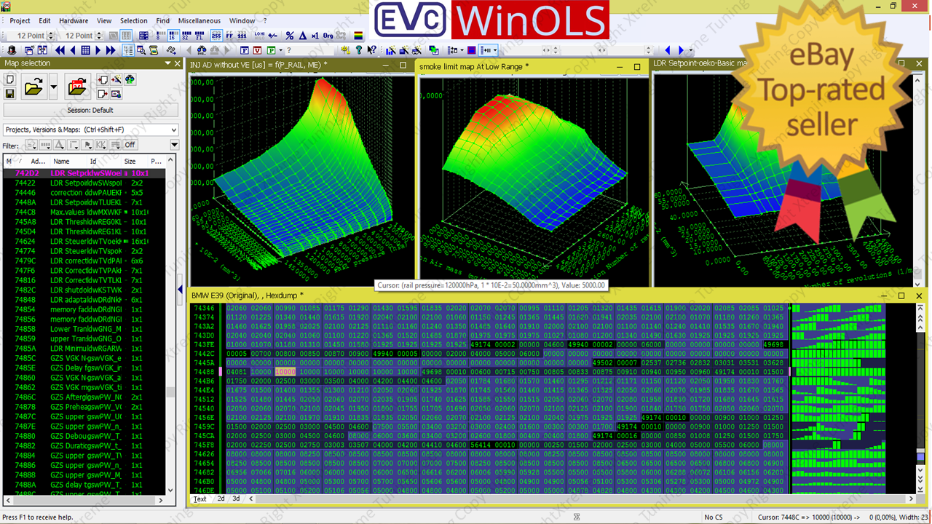Open the triangle filter dropdown
Screen dimensions: 932x524
tap(59, 145)
